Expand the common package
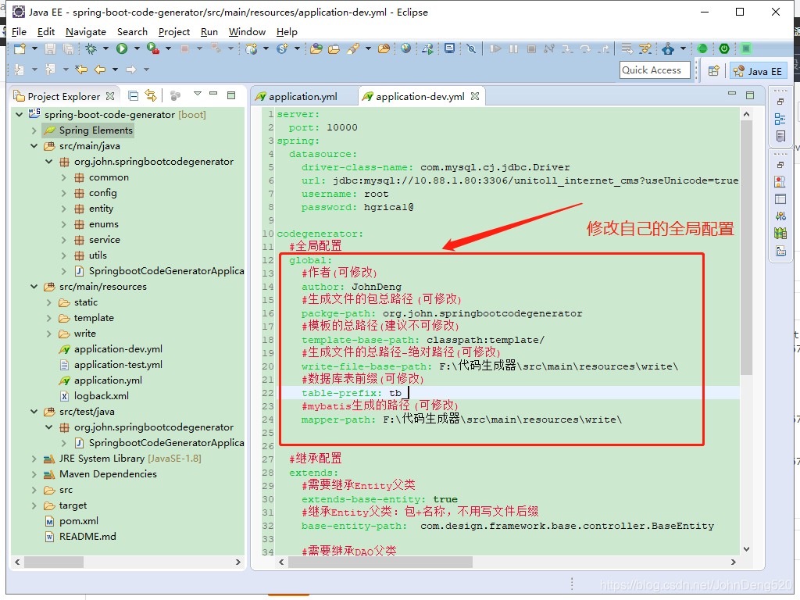The height and width of the screenshot is (600, 800). pyautogui.click(x=64, y=177)
